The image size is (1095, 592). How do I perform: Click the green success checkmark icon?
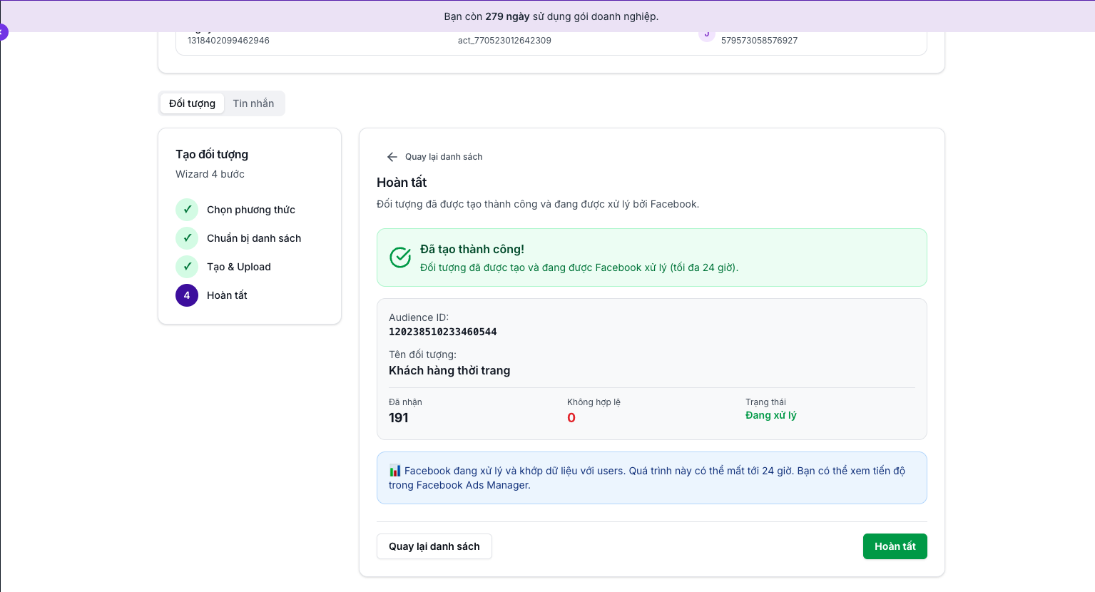click(400, 257)
